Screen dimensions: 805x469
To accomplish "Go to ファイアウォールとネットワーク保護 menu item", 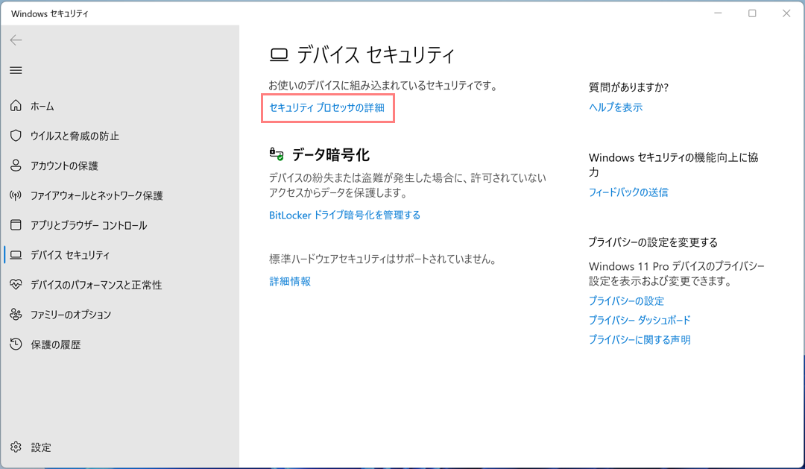I will 96,195.
